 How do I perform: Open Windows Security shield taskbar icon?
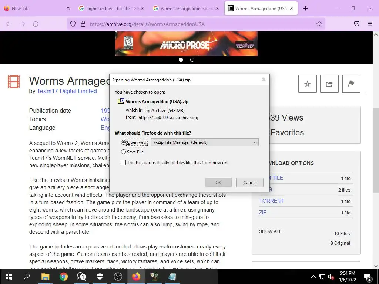[100, 277]
